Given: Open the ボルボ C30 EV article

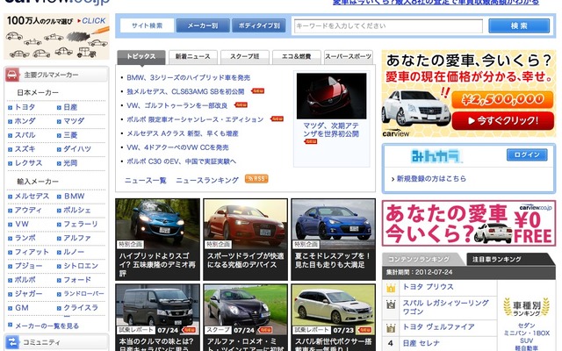Looking at the screenshot, I should click(x=182, y=161).
